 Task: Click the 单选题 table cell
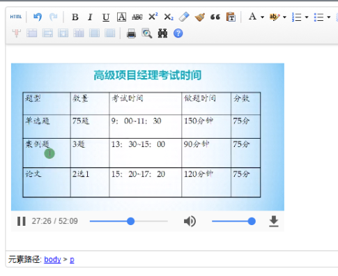click(47, 126)
